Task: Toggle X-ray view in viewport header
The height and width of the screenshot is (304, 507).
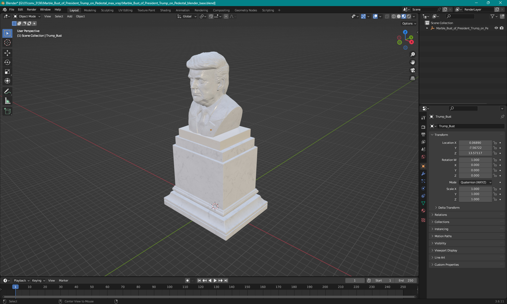Action: pyautogui.click(x=387, y=16)
